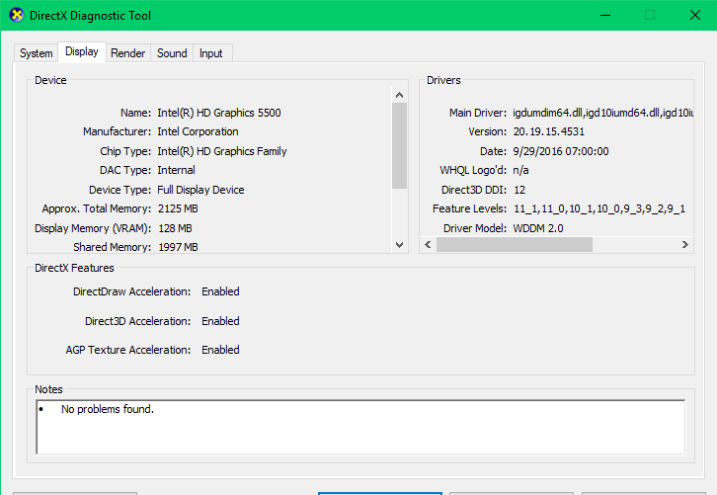
Task: Click the device name 'Intel(R) HD Graphics 5500'
Action: 219,113
